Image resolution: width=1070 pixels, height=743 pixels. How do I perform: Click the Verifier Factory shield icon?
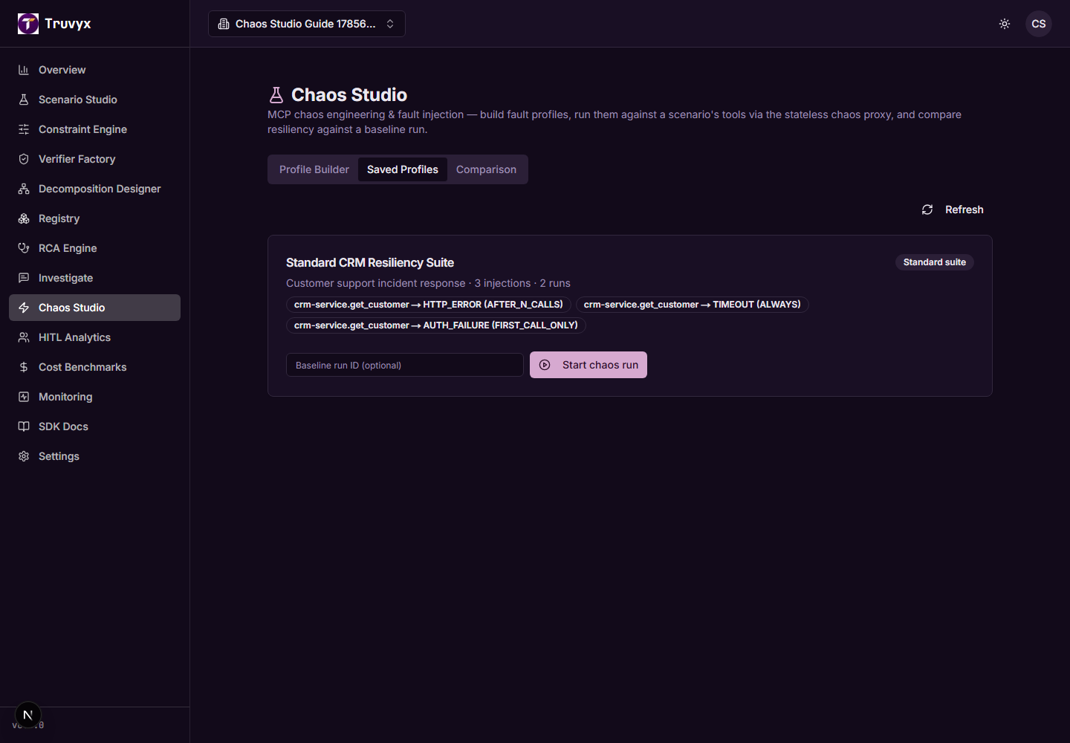pos(24,159)
